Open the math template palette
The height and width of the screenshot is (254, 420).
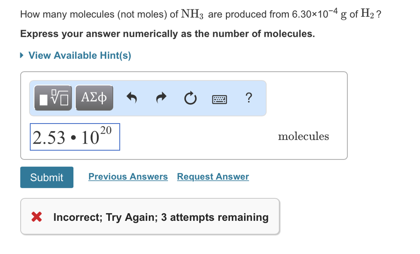tap(52, 98)
